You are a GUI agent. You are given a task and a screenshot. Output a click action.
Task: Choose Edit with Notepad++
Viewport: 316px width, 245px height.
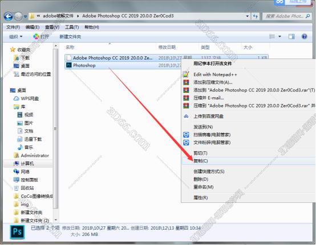215,74
